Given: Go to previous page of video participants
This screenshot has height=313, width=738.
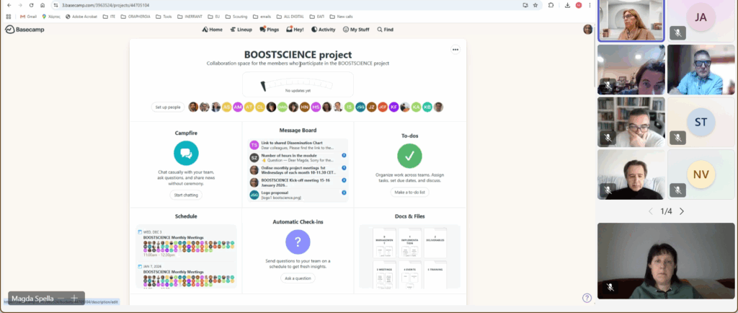Looking at the screenshot, I should point(650,211).
